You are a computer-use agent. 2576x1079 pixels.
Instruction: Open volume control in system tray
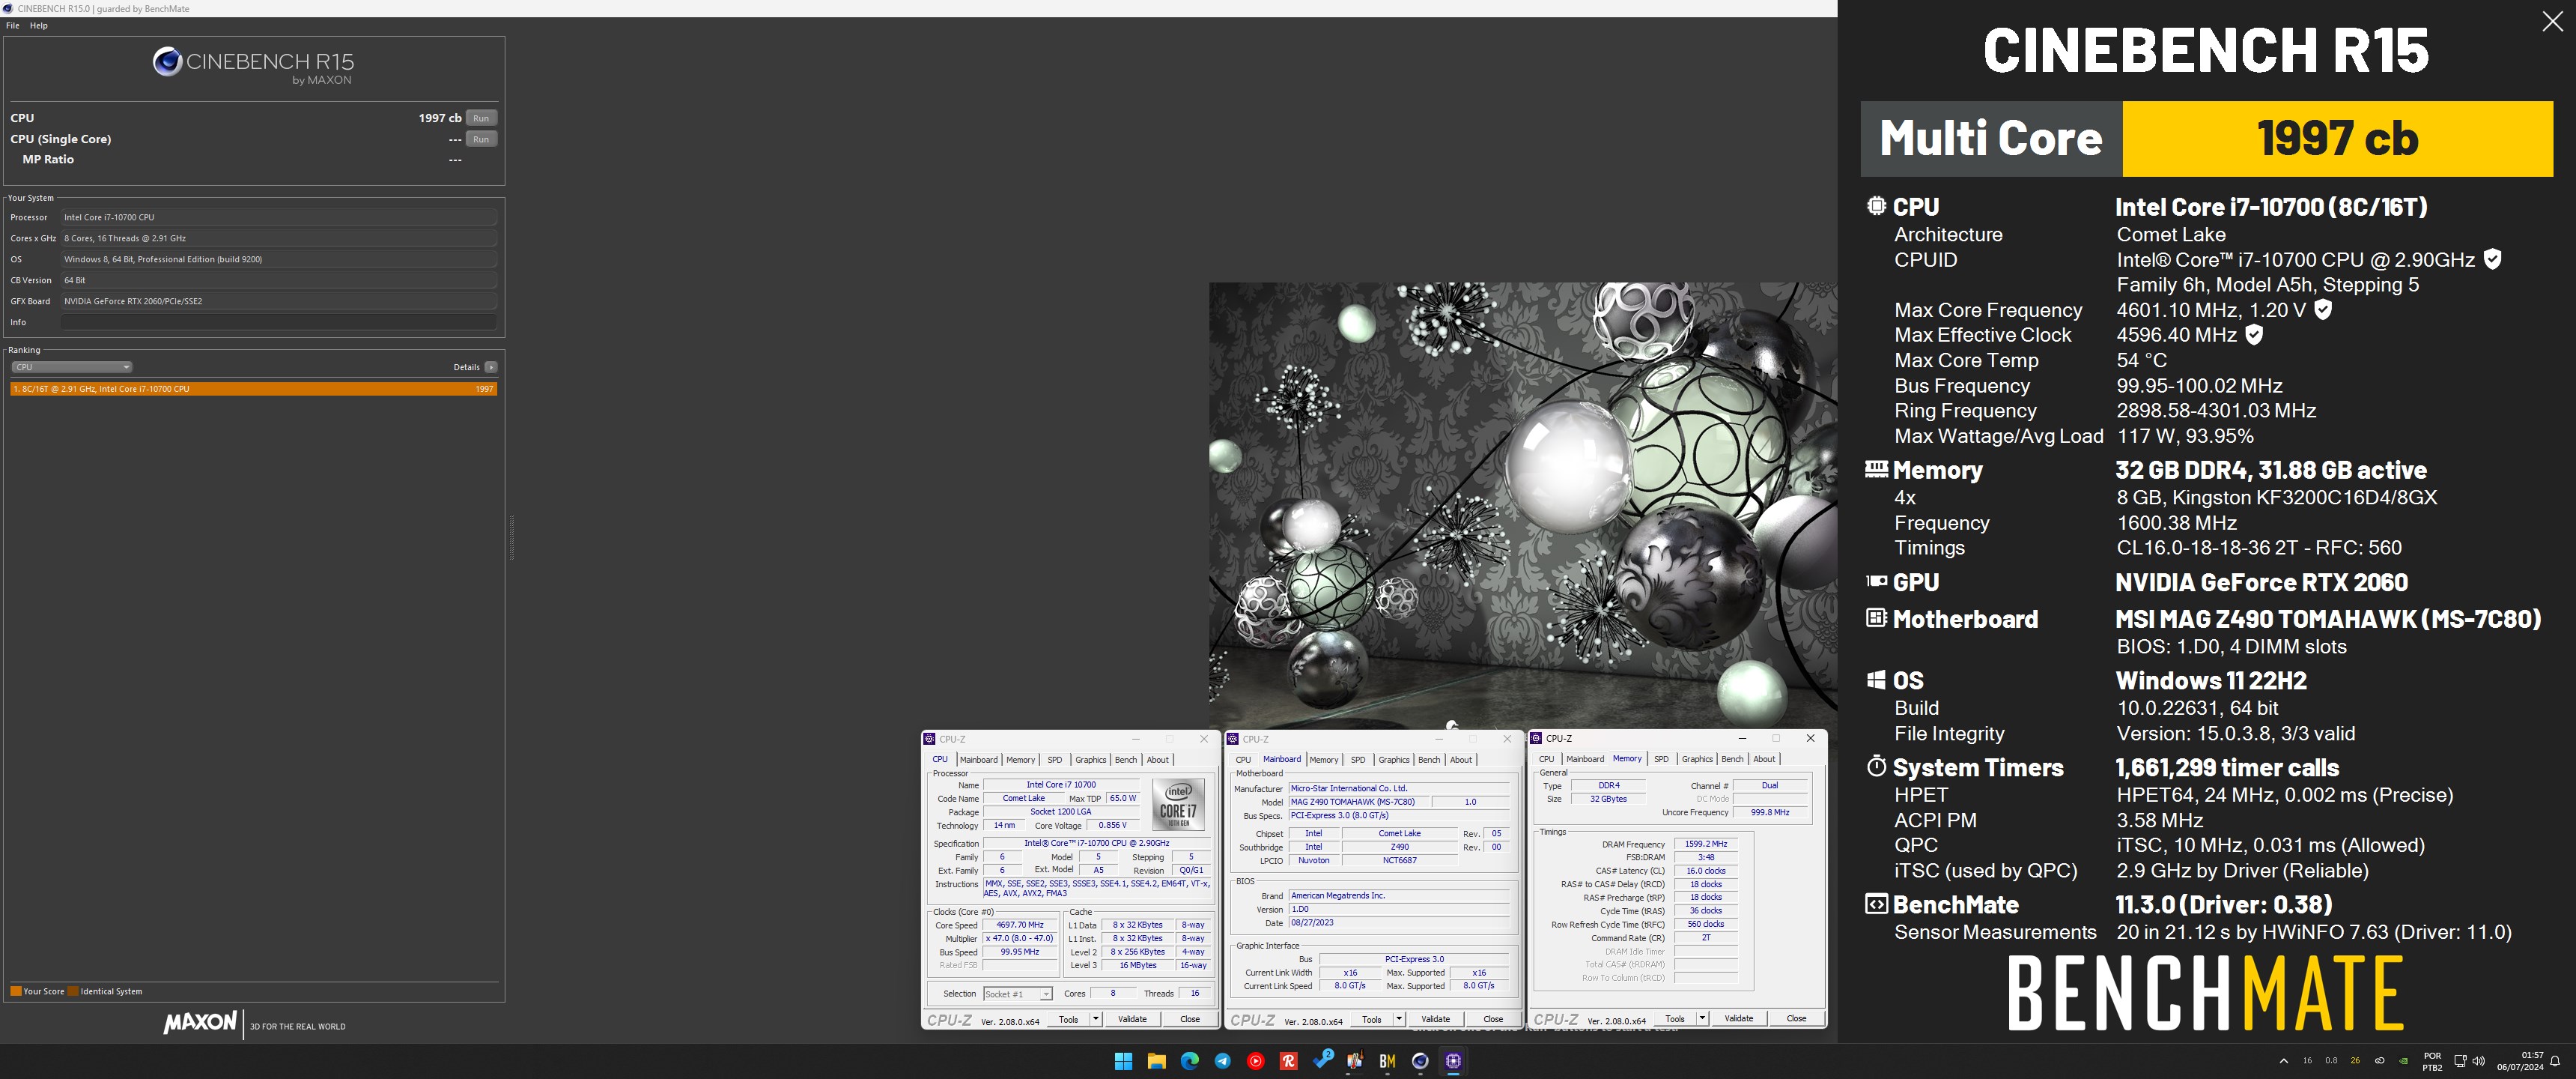pyautogui.click(x=2478, y=1061)
